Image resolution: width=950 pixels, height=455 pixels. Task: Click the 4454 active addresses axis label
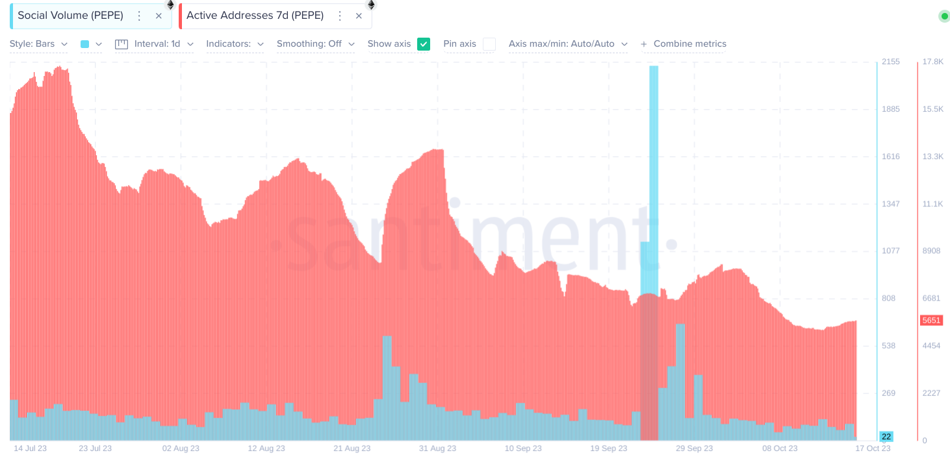[x=932, y=346]
